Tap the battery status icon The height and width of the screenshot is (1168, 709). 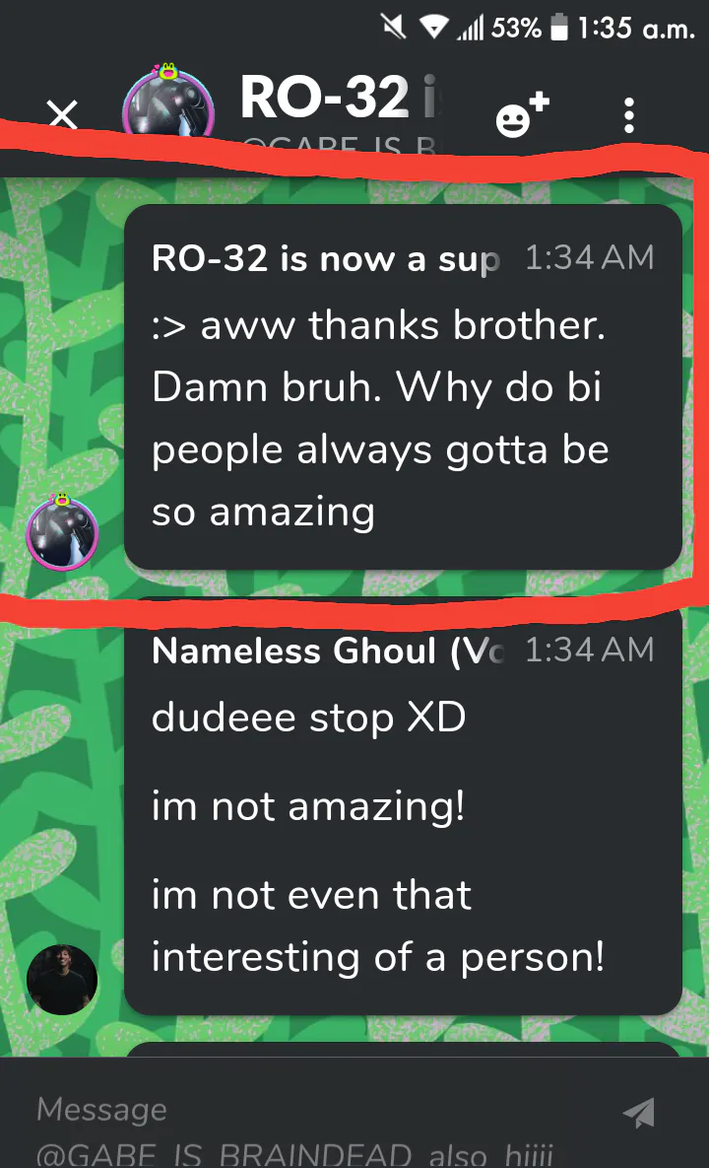click(558, 28)
